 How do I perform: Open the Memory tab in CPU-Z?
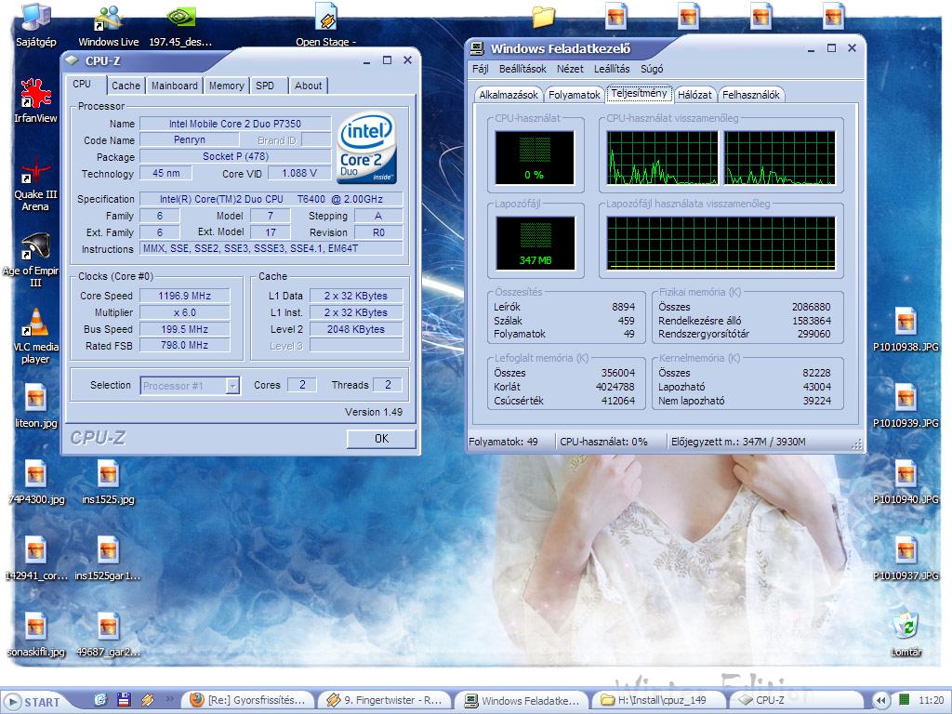pos(227,86)
